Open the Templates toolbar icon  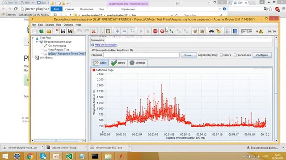tap(42, 31)
